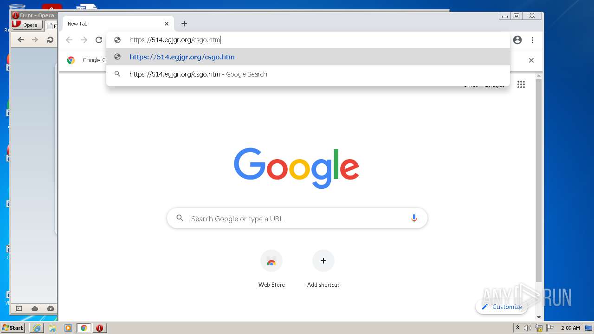Open the Windows Start menu

point(13,328)
